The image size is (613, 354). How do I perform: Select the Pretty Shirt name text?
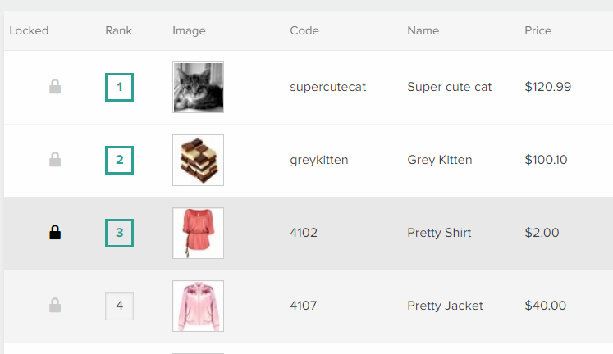[439, 233]
